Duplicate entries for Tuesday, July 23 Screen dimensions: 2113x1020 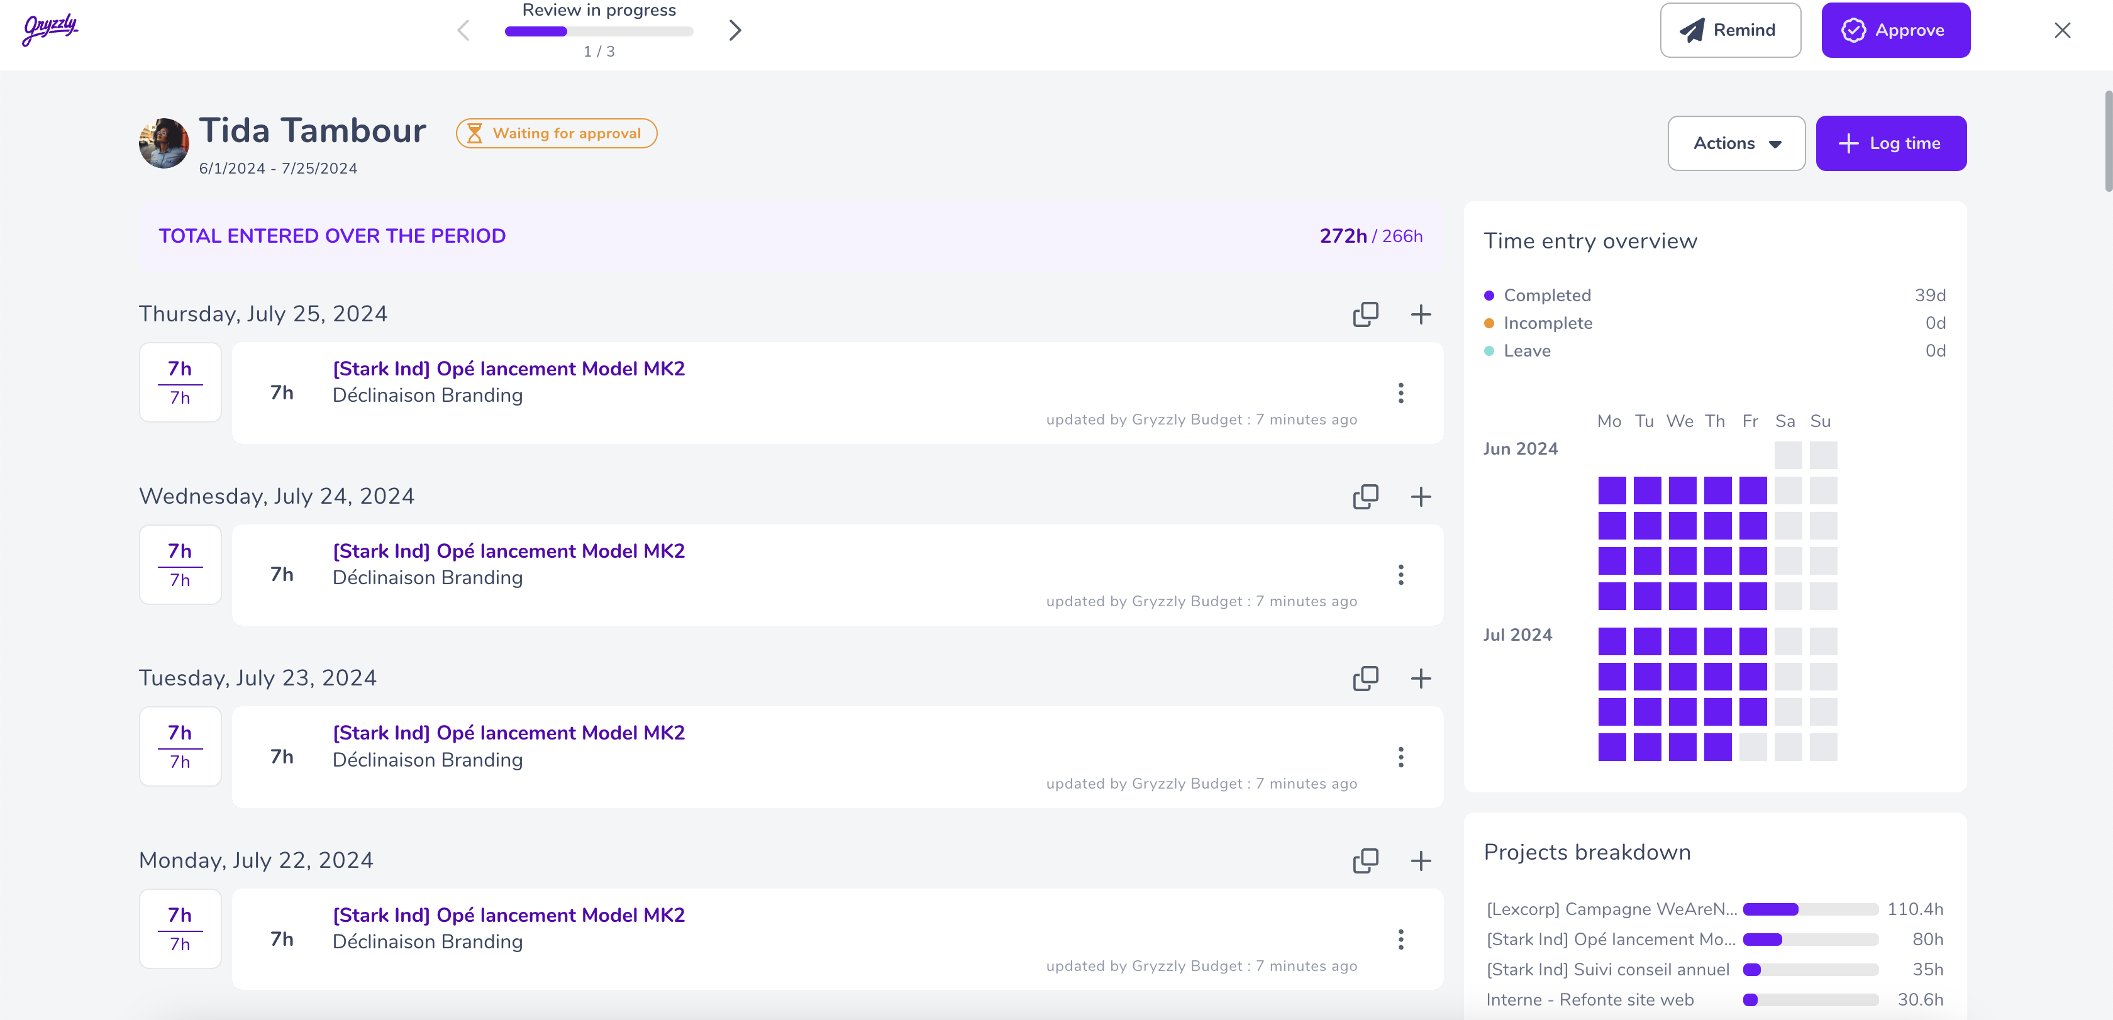pyautogui.click(x=1365, y=678)
